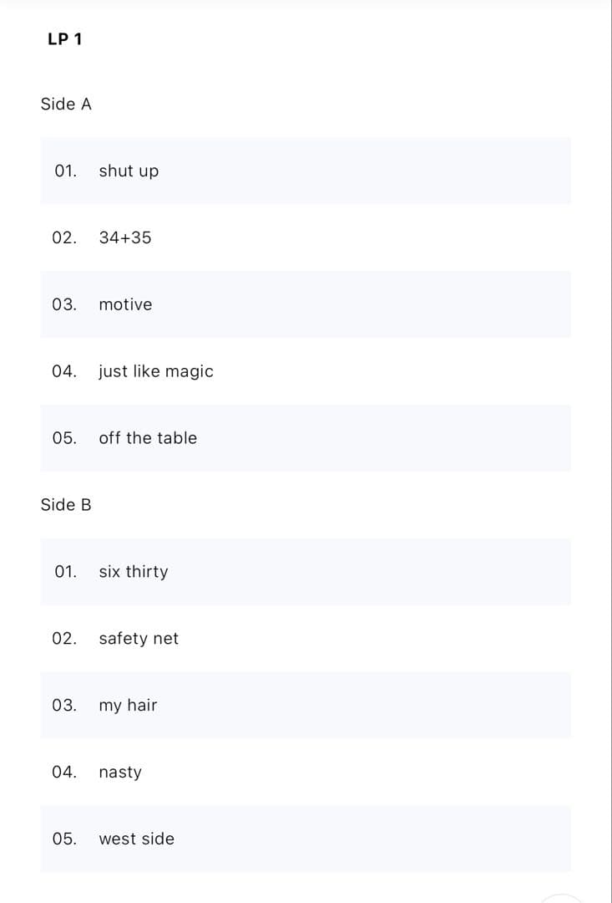Viewport: 612px width, 903px height.
Task: Select the "six thirty" track title
Action: tap(134, 572)
